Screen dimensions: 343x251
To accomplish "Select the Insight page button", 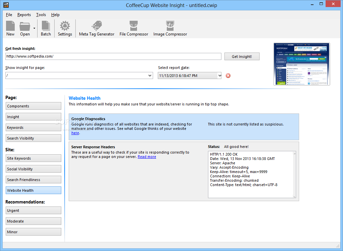I will [x=33, y=117].
